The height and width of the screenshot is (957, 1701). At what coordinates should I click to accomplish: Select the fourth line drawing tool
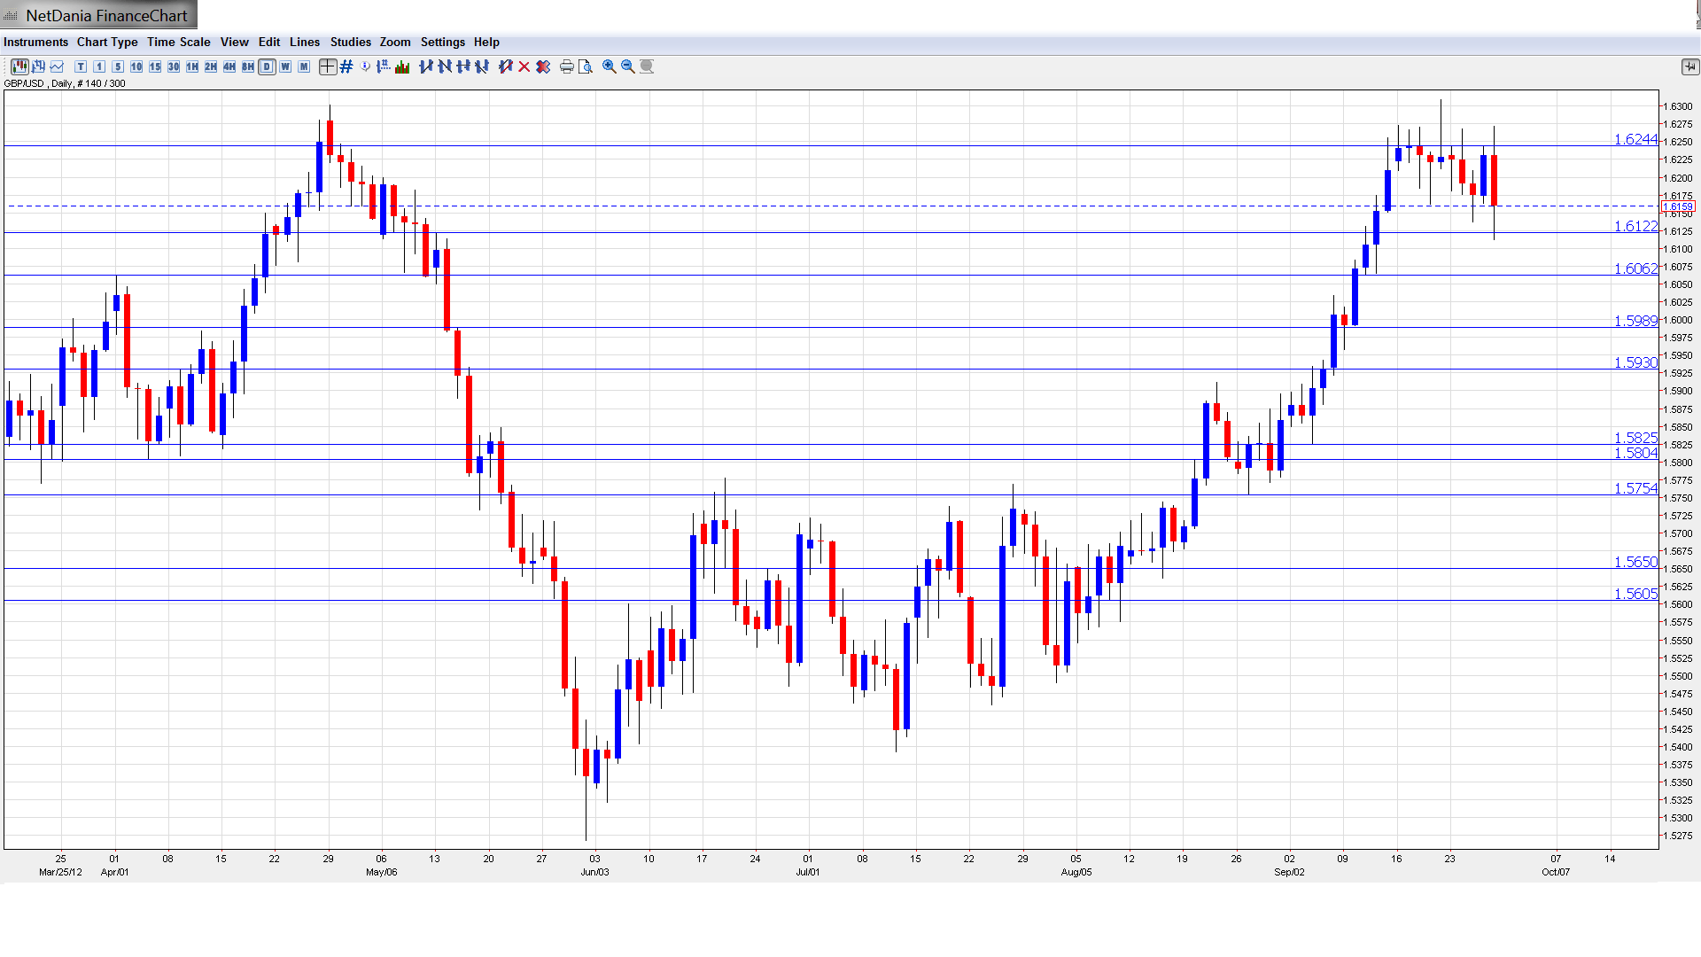[482, 66]
